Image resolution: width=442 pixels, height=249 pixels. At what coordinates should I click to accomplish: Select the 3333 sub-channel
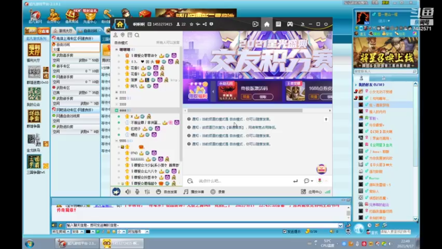(x=123, y=105)
